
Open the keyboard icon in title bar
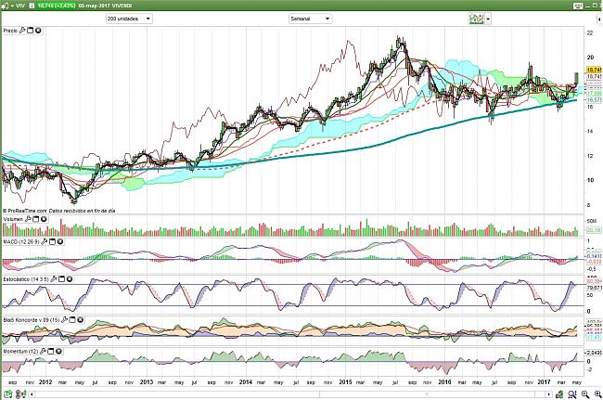[x=578, y=6]
